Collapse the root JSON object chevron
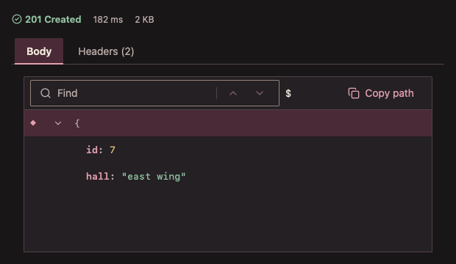Viewport: 456px width, 264px height. coord(58,123)
